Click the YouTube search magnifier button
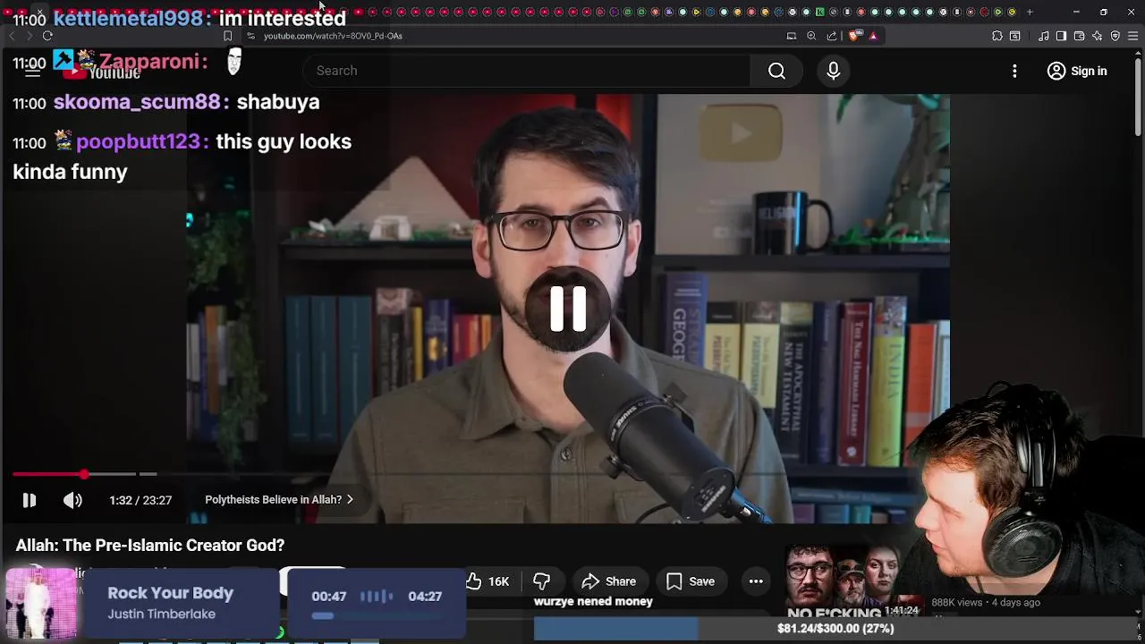 coord(776,71)
